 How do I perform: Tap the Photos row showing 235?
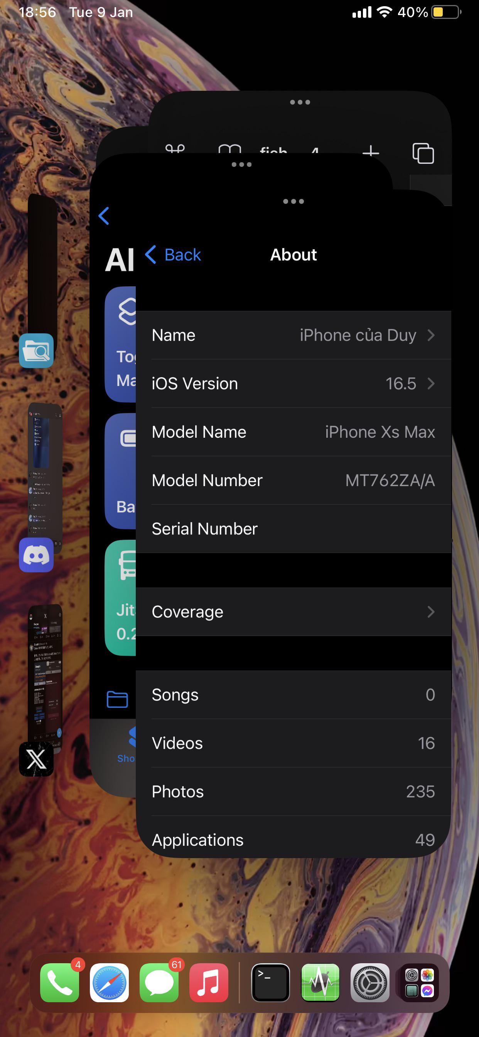[293, 791]
